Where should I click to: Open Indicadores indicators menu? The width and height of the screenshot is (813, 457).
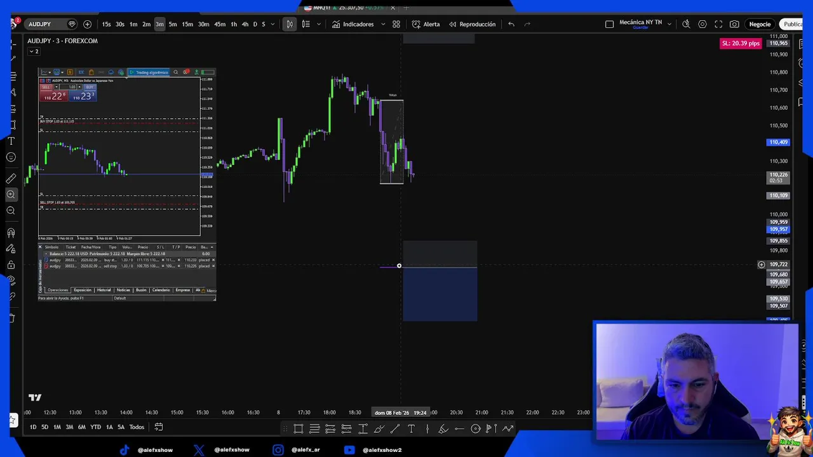(x=353, y=24)
